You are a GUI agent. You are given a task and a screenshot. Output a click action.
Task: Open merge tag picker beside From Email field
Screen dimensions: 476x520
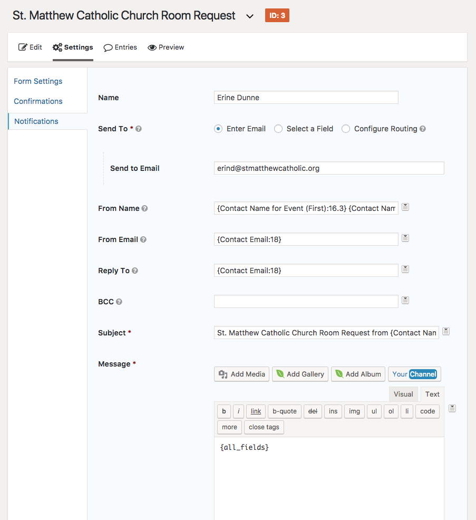pos(405,238)
